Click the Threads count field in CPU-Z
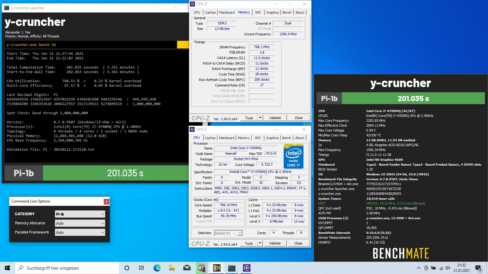488x274 pixels. tap(301, 233)
